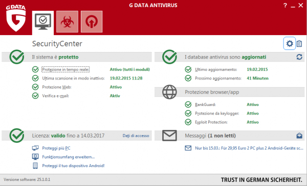Select 'Protezione in tempo reale' option
The height and width of the screenshot is (186, 307).
65,69
